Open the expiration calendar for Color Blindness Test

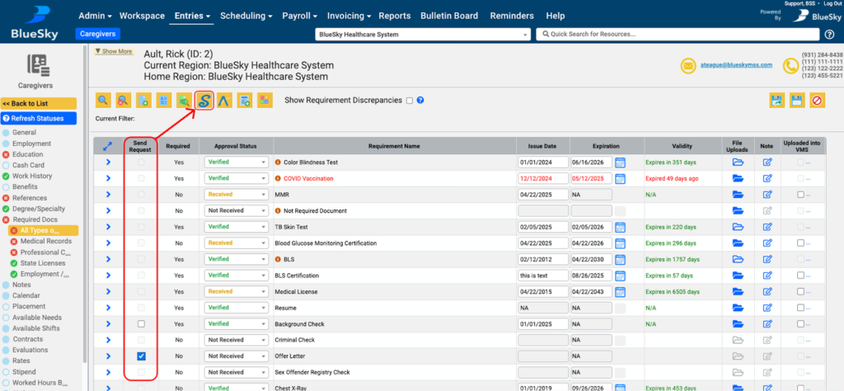tap(620, 163)
